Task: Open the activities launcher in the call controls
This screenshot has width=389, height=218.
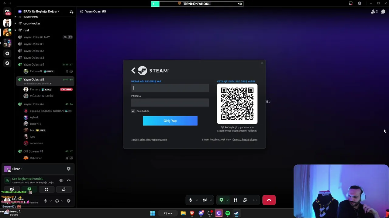Action: (235, 200)
